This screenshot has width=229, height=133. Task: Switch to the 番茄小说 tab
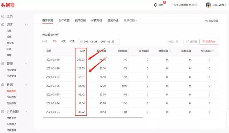click(x=113, y=20)
